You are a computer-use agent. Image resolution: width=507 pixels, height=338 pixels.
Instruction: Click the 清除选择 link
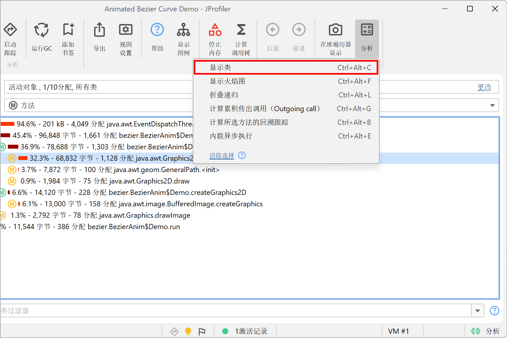click(221, 155)
